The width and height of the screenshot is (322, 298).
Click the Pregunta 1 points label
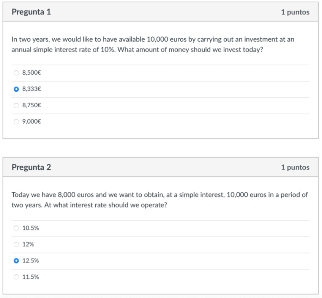[295, 12]
